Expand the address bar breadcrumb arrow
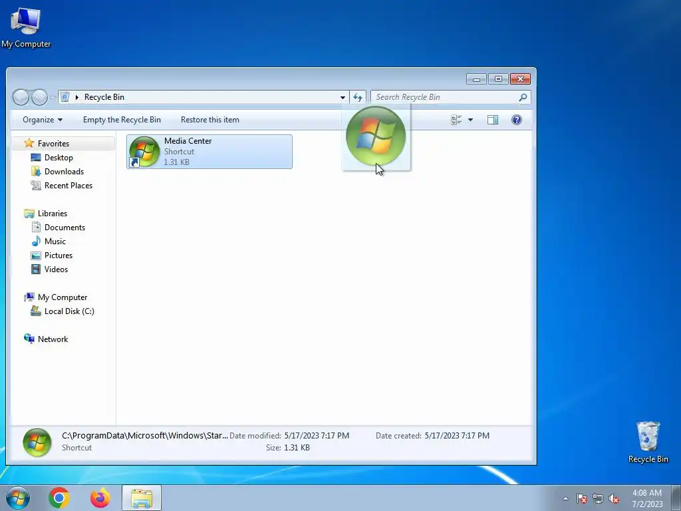This screenshot has height=511, width=681. coord(77,97)
